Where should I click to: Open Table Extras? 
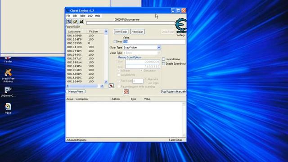tap(175, 140)
